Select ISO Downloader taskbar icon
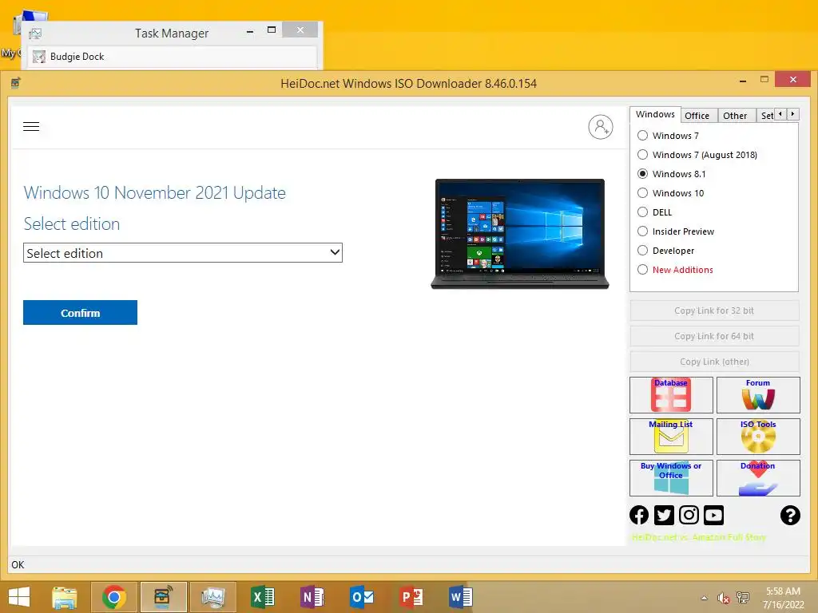This screenshot has height=613, width=818. click(164, 597)
